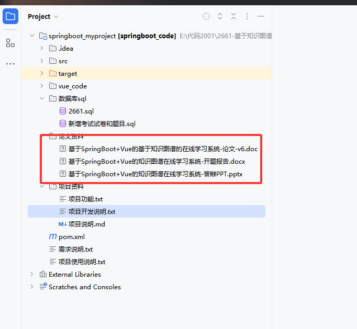
Task: Expand the src folder
Action: tap(42, 61)
